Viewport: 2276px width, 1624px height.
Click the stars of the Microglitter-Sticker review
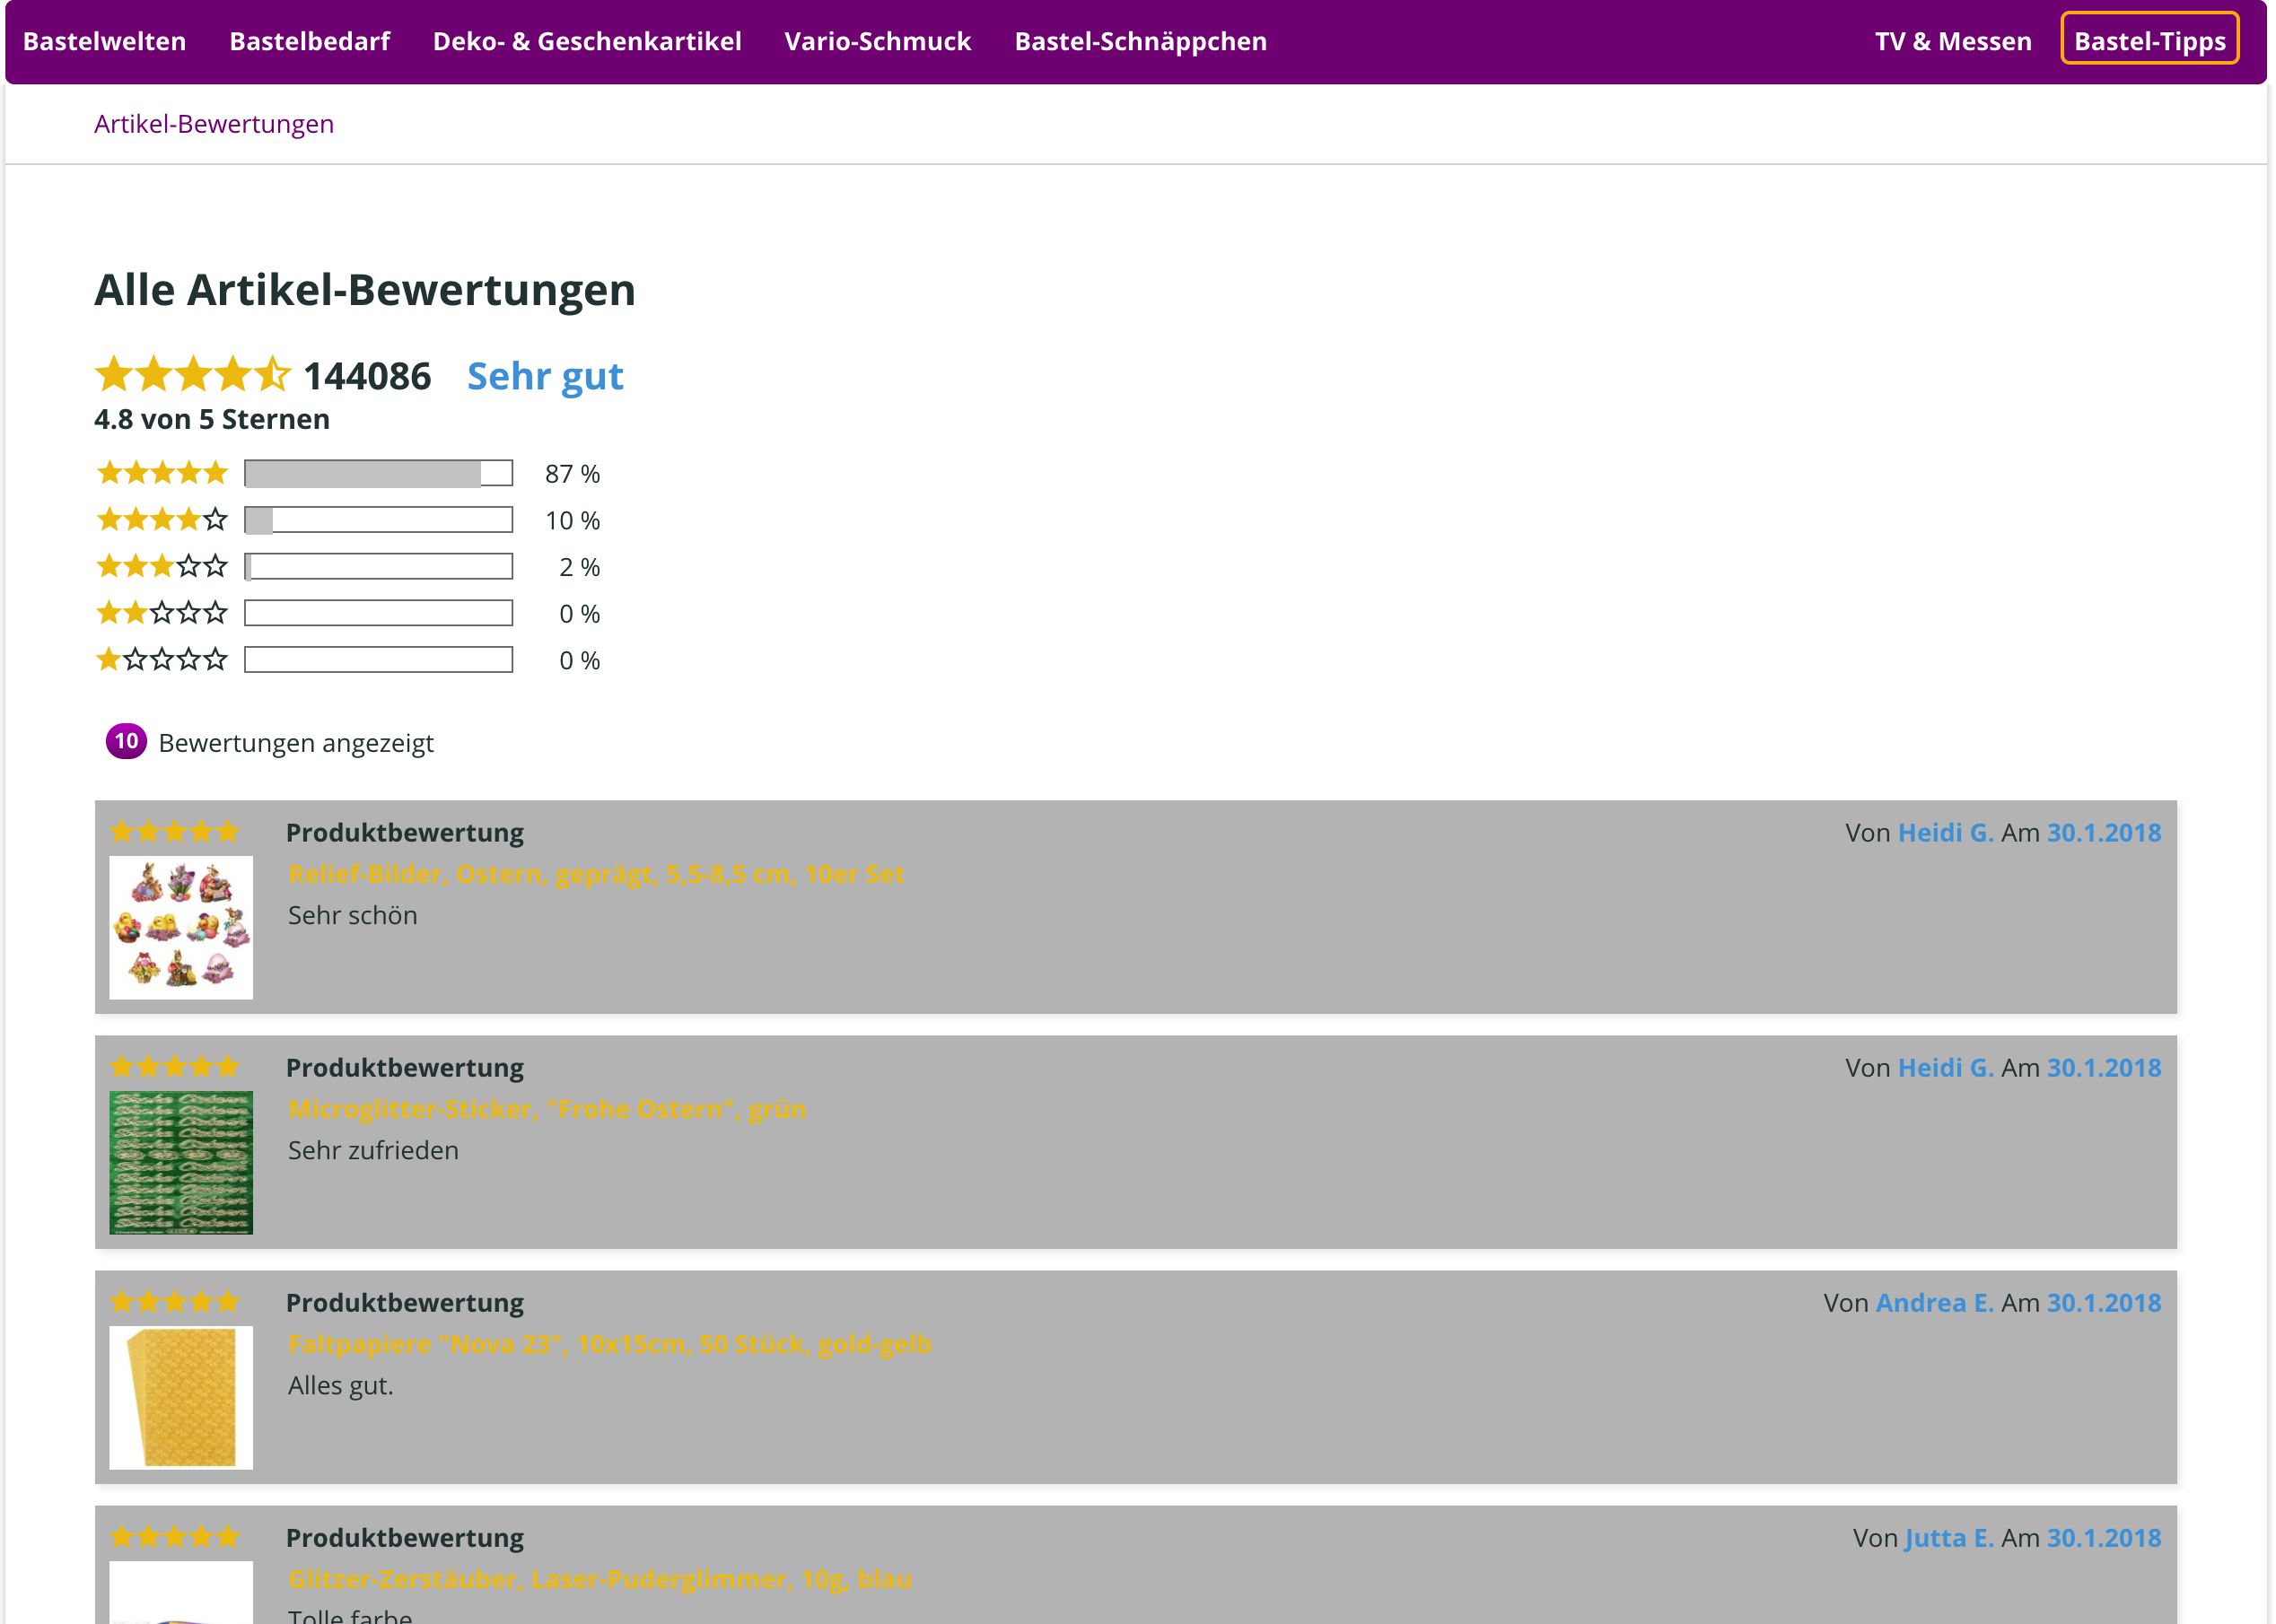(175, 1066)
